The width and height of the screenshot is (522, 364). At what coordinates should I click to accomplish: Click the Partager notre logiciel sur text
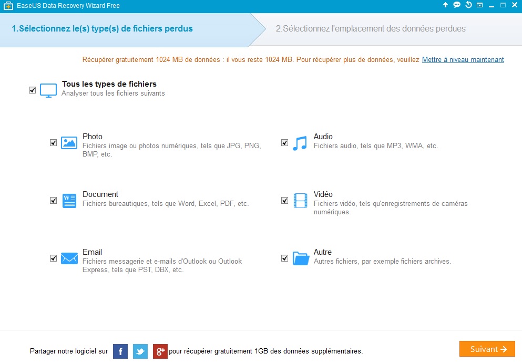pos(69,351)
